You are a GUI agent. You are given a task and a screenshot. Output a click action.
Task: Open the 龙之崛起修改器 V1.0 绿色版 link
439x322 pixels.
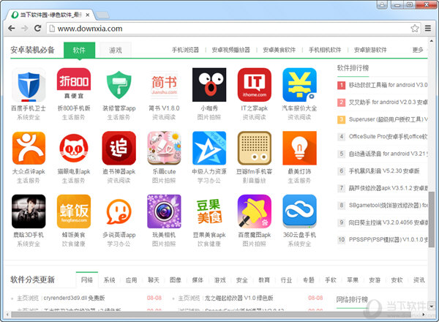click(239, 298)
